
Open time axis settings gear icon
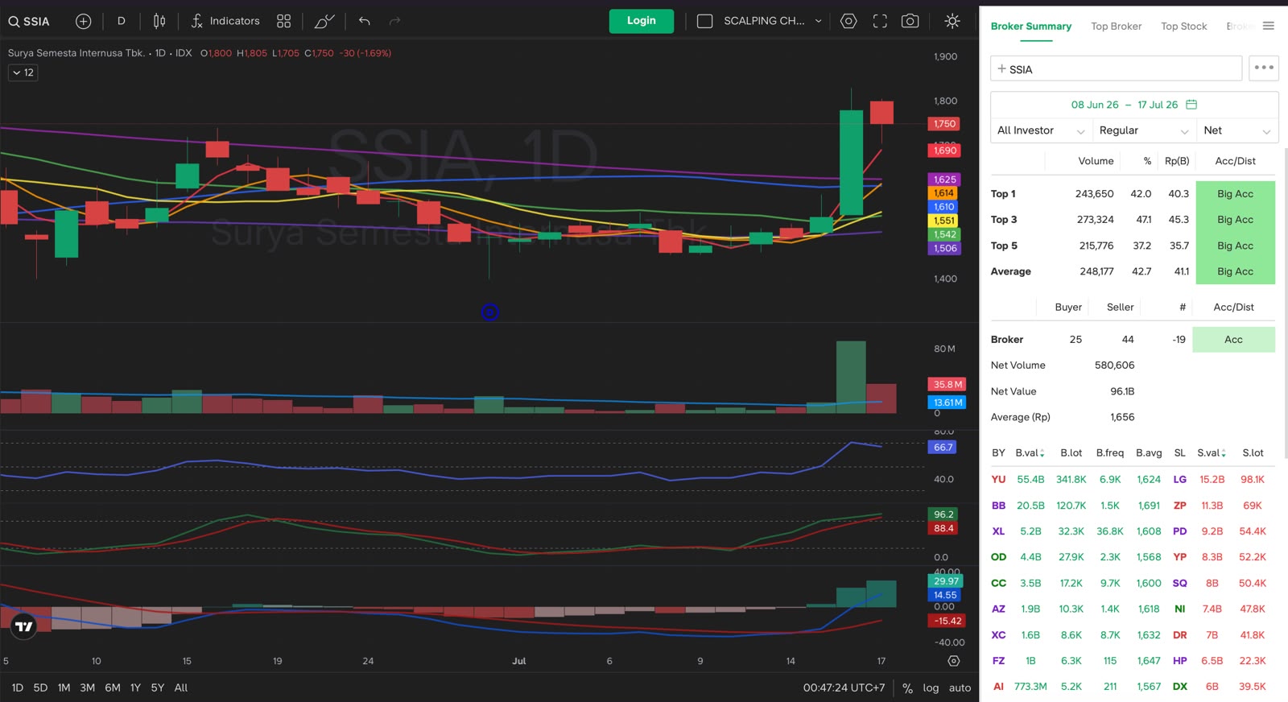pos(954,661)
